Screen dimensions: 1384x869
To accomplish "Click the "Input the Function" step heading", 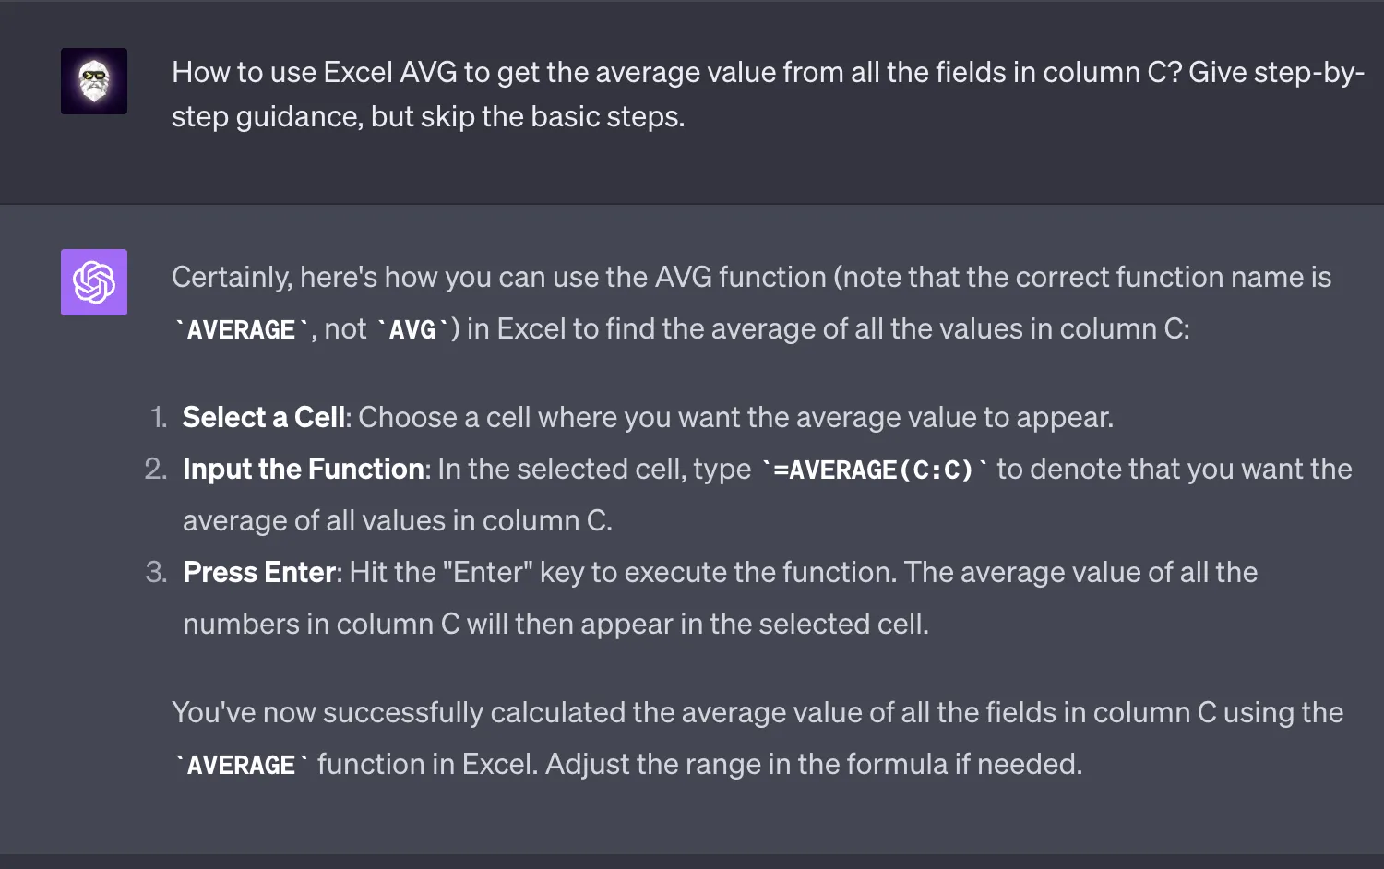I will click(x=304, y=469).
